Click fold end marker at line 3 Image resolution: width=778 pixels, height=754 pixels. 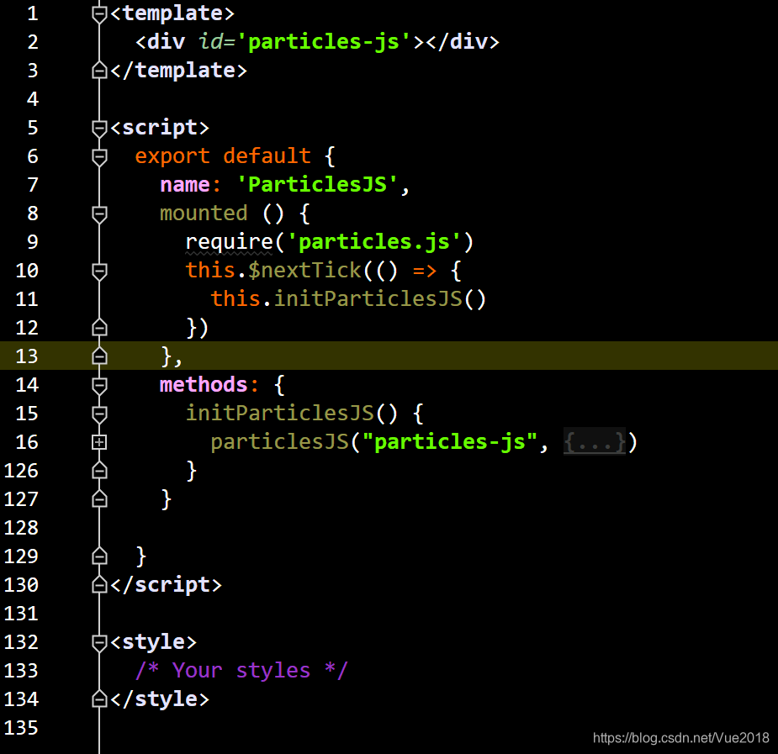pyautogui.click(x=99, y=71)
